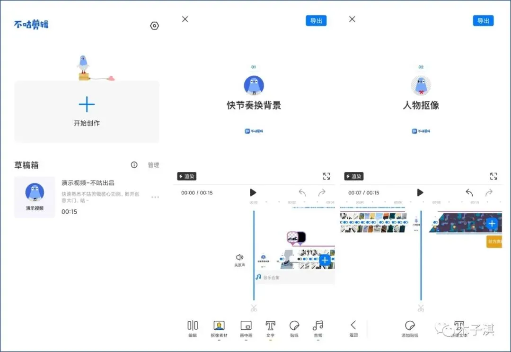The height and width of the screenshot is (352, 511).
Task: Undo in the right editor
Action: pyautogui.click(x=469, y=193)
